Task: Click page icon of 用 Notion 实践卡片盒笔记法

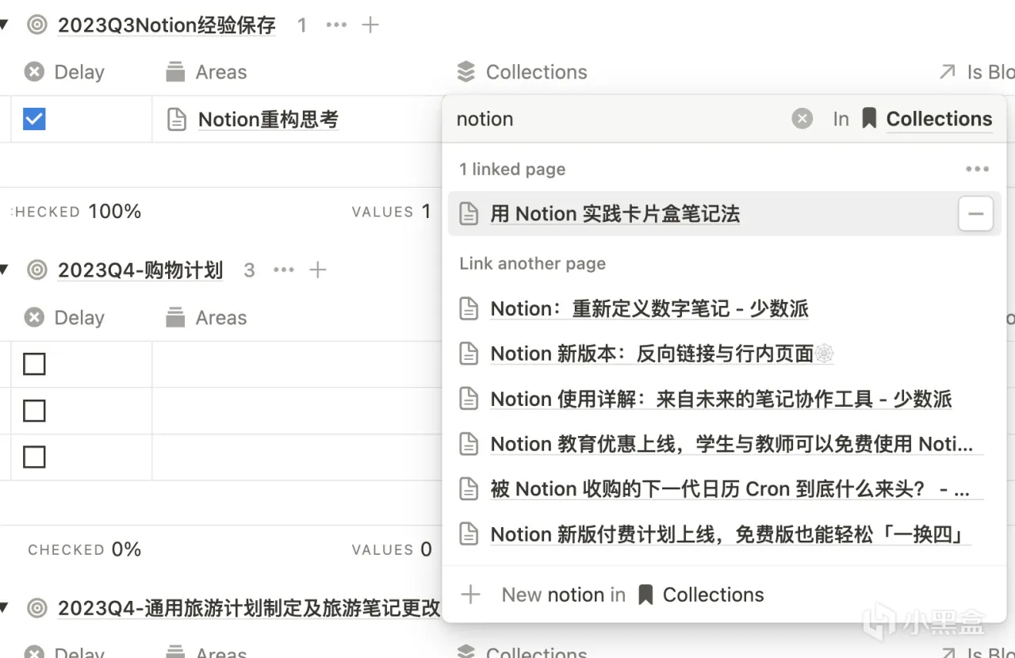Action: (469, 214)
